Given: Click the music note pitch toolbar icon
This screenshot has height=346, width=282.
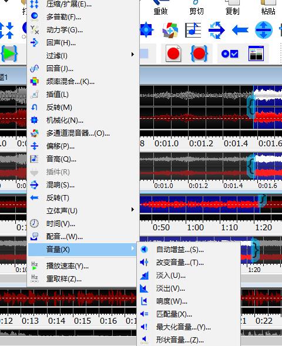Looking at the screenshot, I should tap(193, 30).
